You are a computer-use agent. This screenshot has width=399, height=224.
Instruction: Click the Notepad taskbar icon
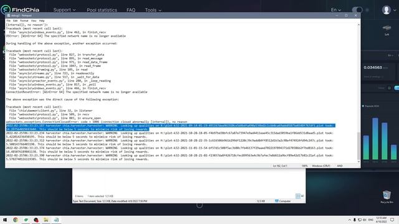point(56,220)
